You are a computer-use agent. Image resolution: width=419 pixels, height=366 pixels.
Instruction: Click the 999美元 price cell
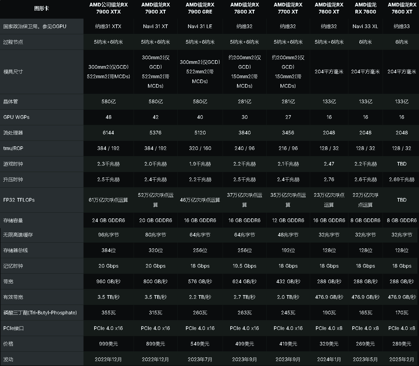coord(109,344)
